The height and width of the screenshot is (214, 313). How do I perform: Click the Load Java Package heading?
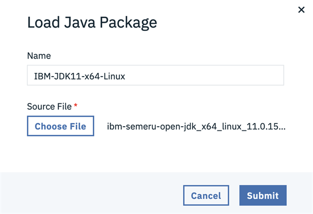(92, 23)
